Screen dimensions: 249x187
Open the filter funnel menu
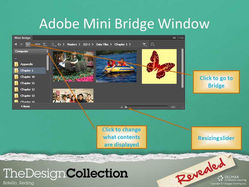144,44
